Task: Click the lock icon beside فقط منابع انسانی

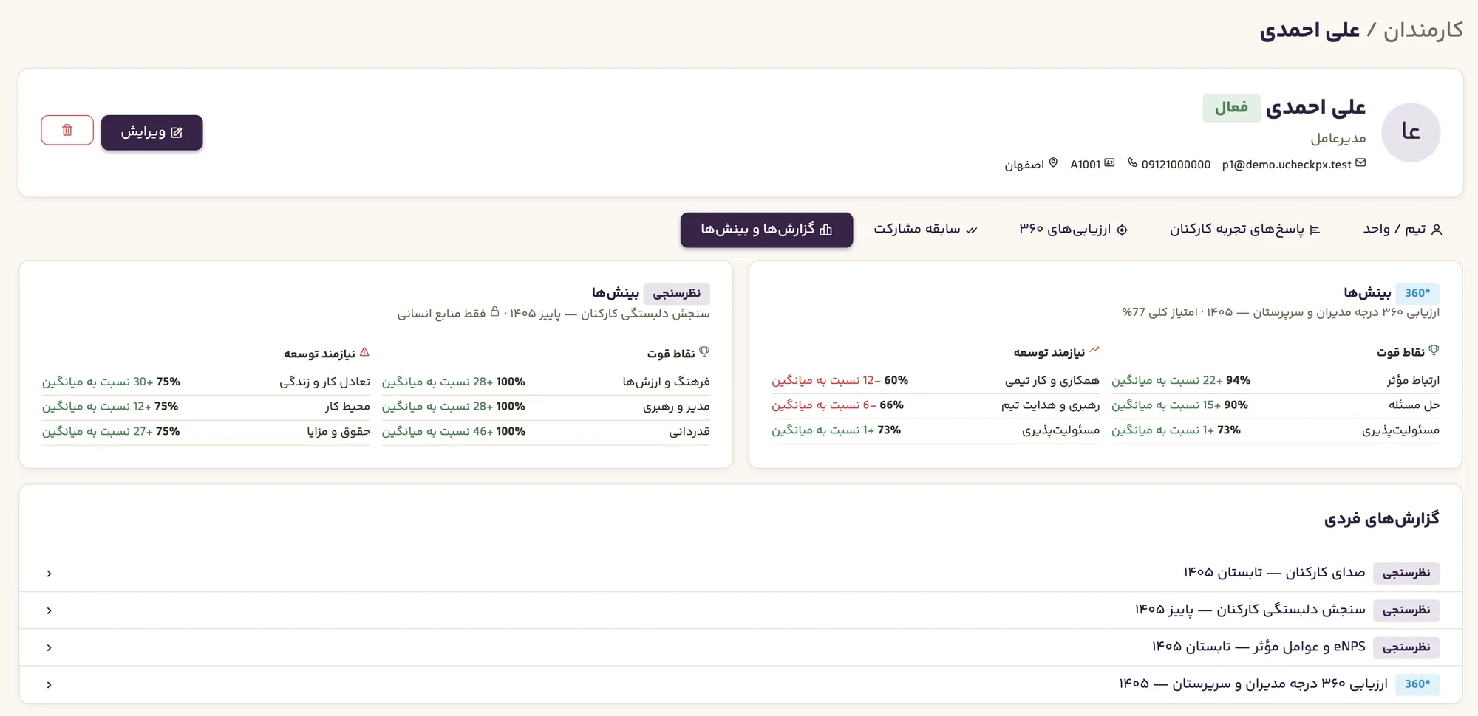Action: click(x=494, y=312)
